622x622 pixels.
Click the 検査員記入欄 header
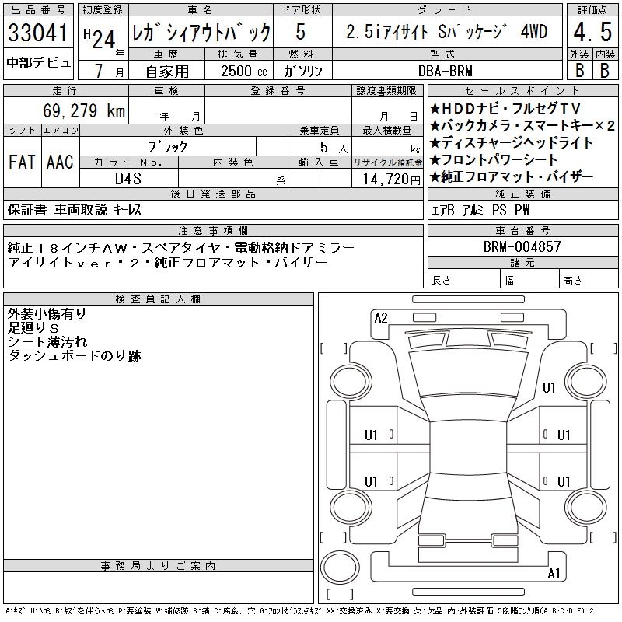pyautogui.click(x=159, y=299)
